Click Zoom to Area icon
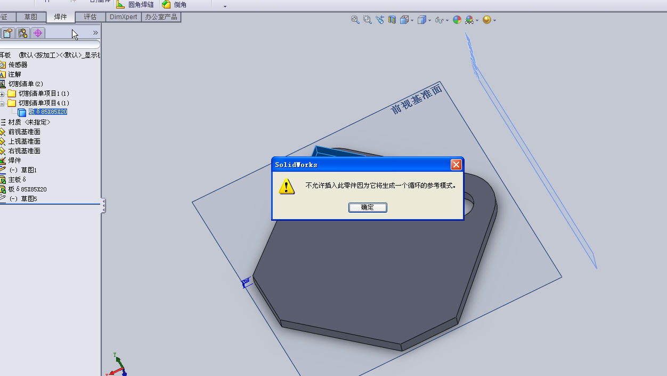This screenshot has height=376, width=667. (x=367, y=20)
